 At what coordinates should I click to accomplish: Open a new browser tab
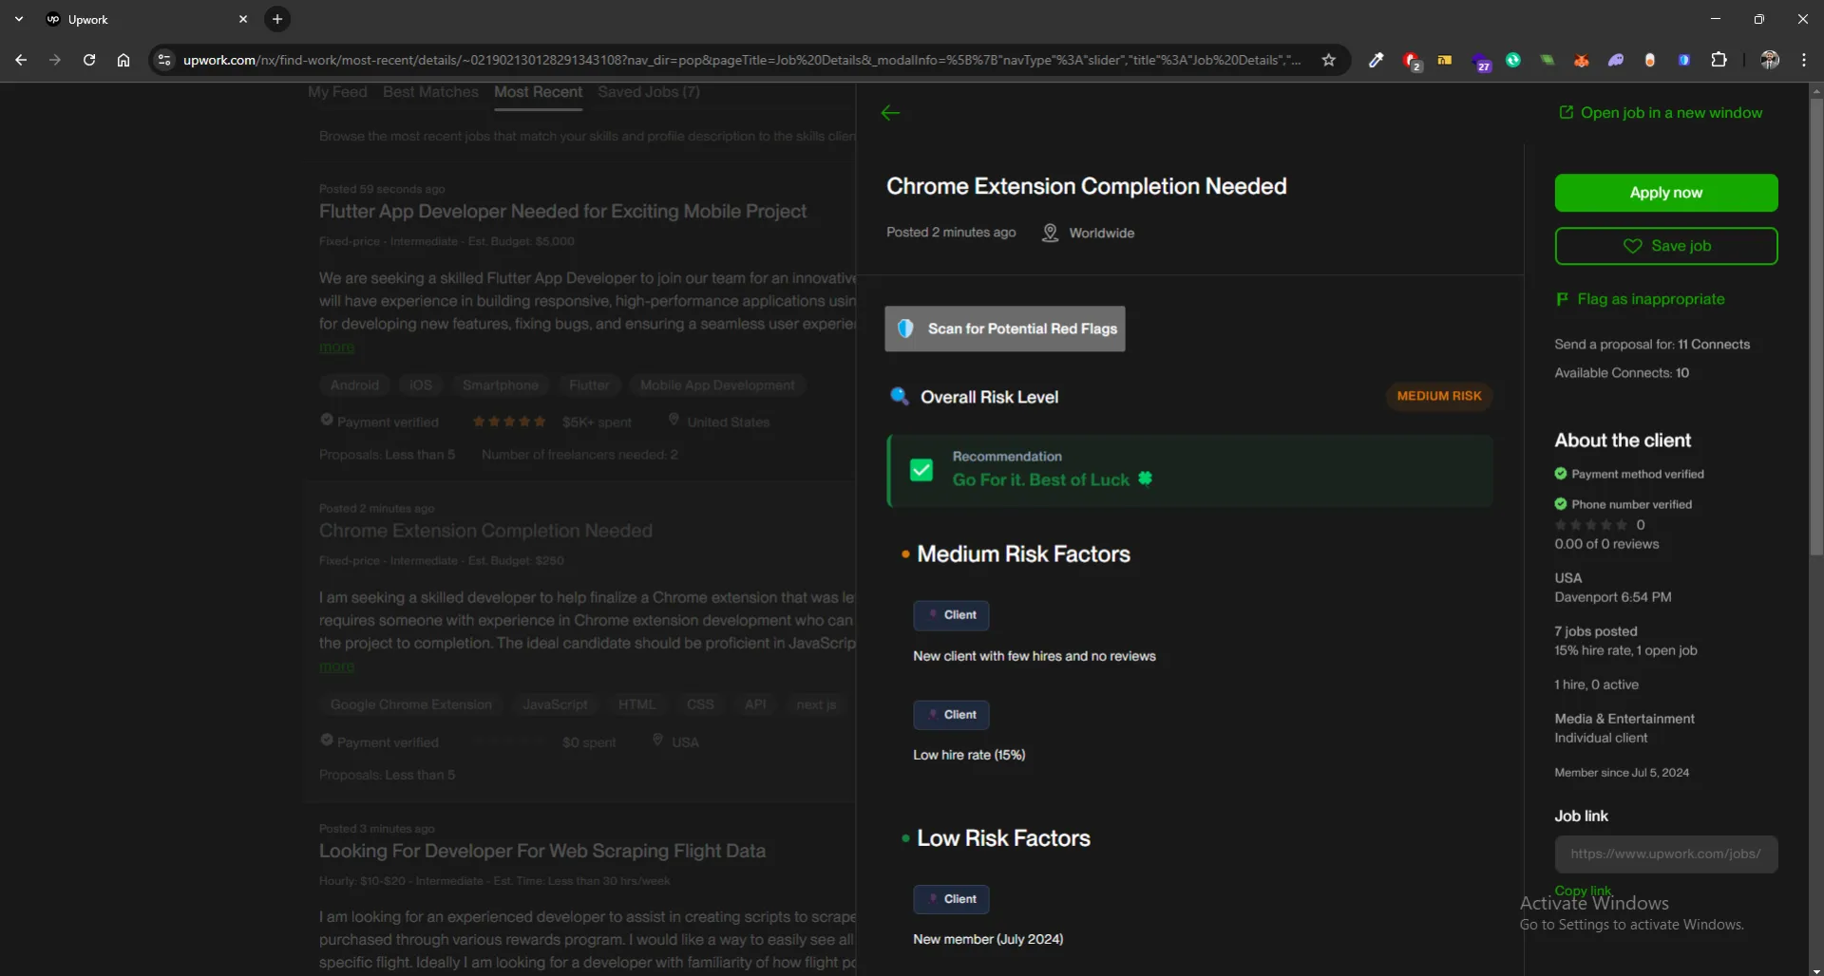277,19
